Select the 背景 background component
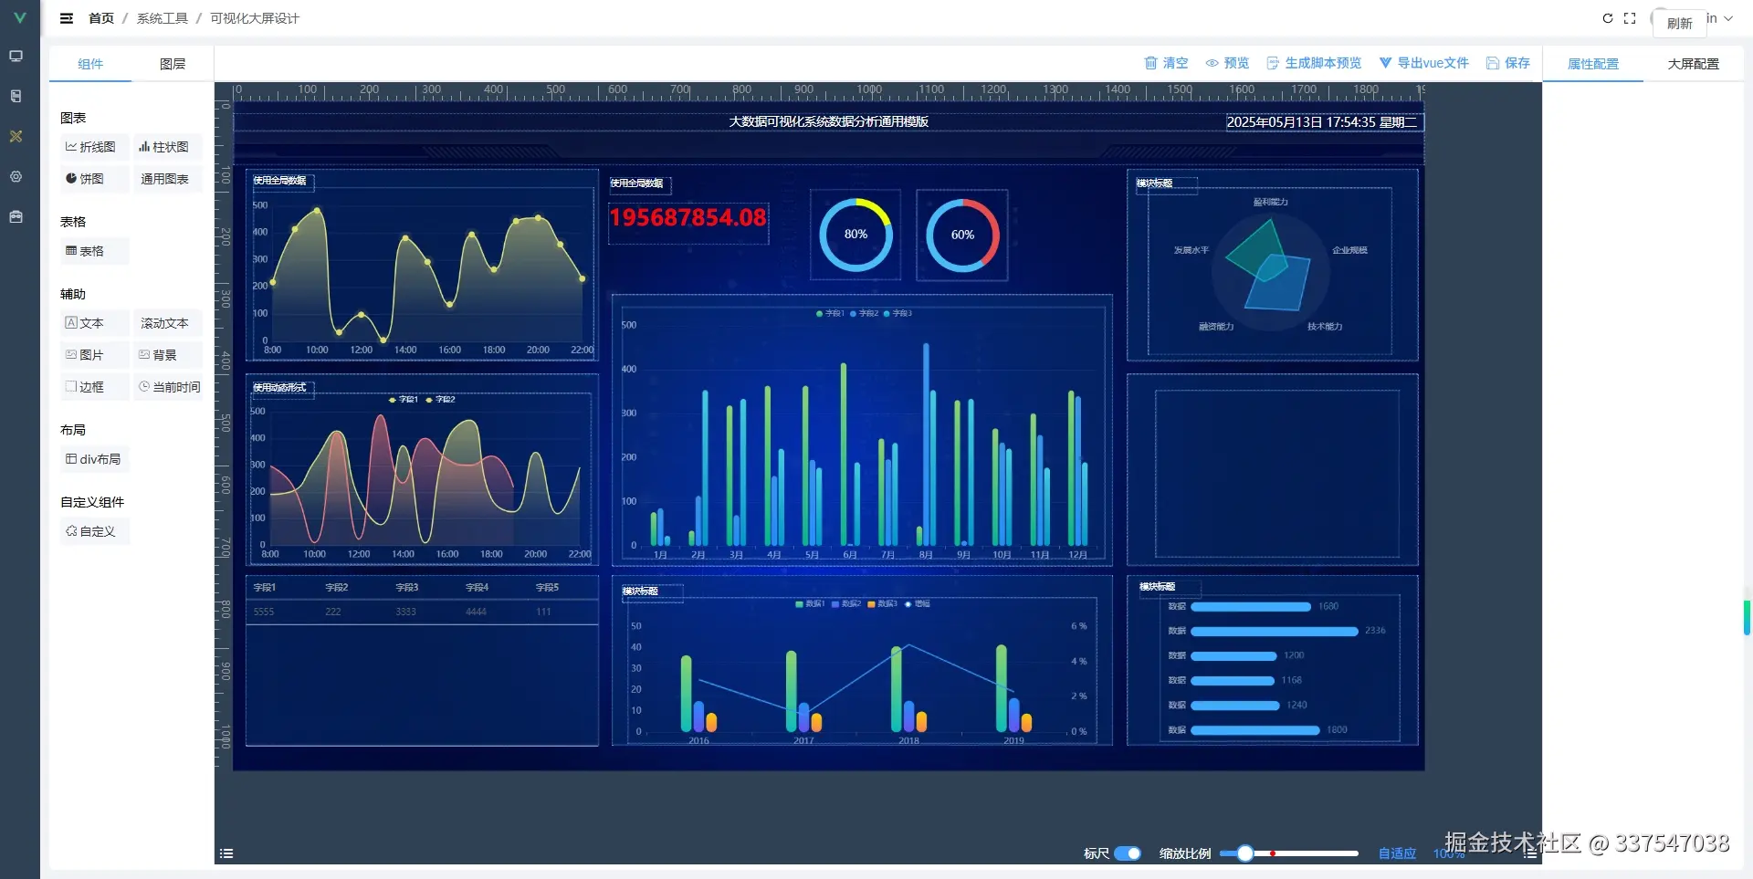The height and width of the screenshot is (879, 1753). [167, 355]
